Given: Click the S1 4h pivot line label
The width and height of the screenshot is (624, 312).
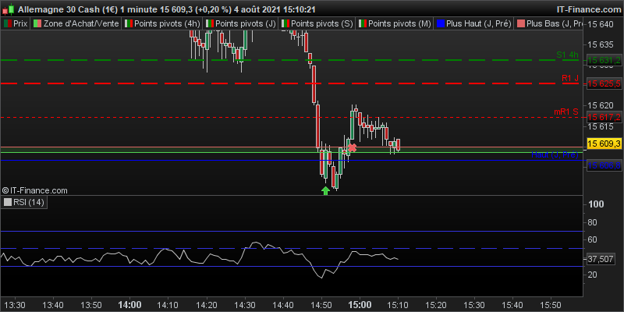Looking at the screenshot, I should [x=567, y=55].
